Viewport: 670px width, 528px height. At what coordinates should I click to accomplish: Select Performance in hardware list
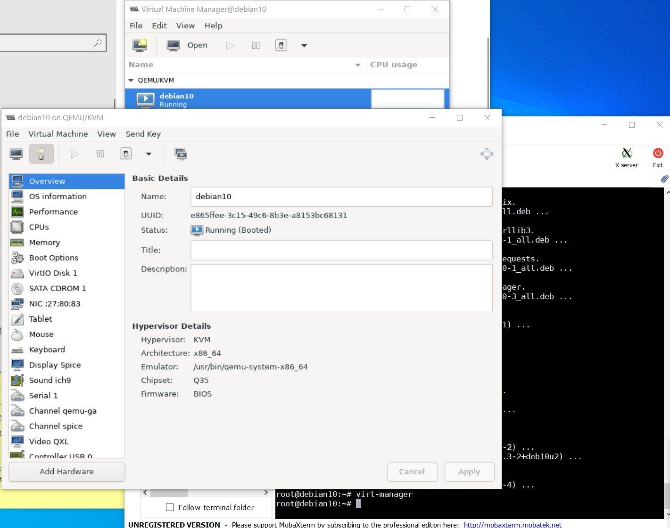(66, 212)
